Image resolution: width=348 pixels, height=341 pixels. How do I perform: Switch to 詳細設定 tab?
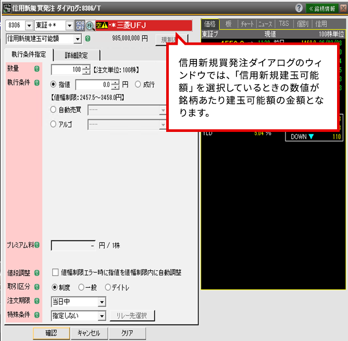77,55
